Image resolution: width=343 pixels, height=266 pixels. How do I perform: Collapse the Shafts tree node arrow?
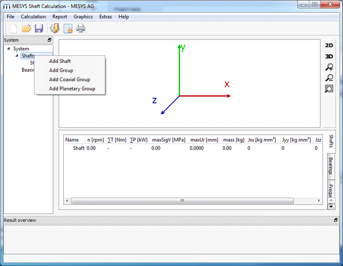click(17, 55)
